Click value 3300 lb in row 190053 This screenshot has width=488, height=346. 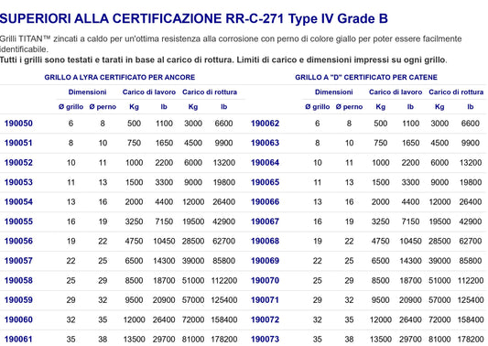pyautogui.click(x=164, y=182)
